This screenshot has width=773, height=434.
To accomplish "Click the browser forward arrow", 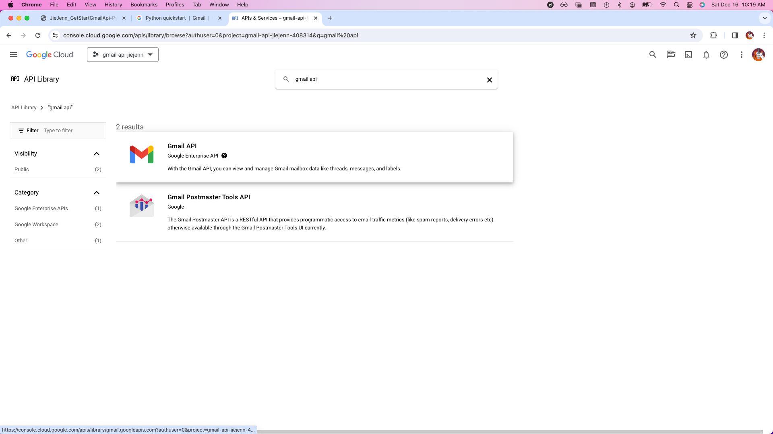I will 23,35.
